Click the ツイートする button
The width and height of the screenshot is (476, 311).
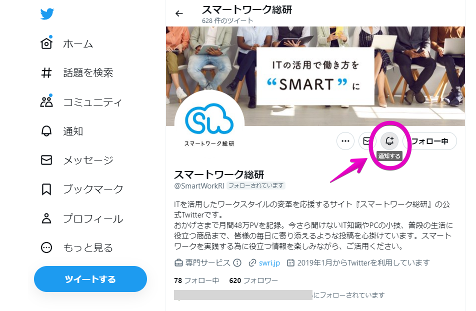point(90,279)
